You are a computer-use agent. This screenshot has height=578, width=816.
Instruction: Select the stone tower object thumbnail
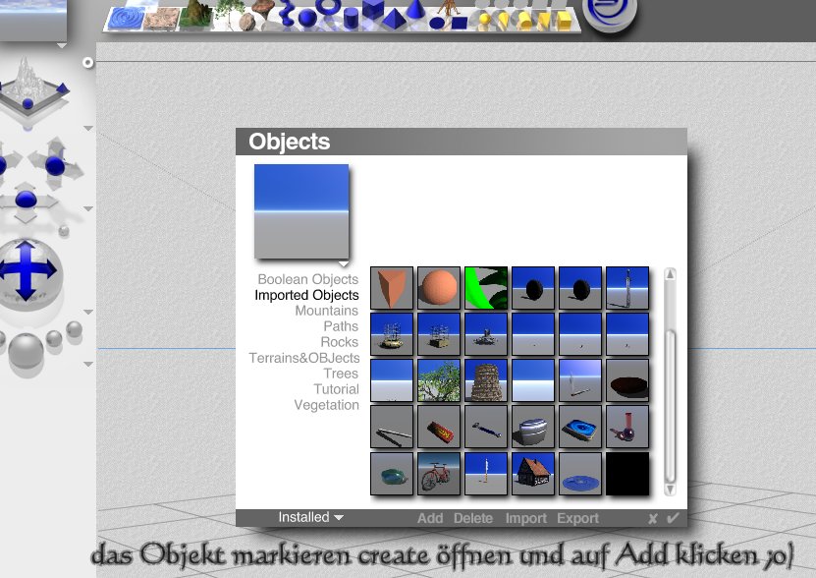coord(486,380)
